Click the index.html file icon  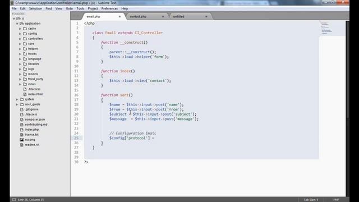[25, 94]
